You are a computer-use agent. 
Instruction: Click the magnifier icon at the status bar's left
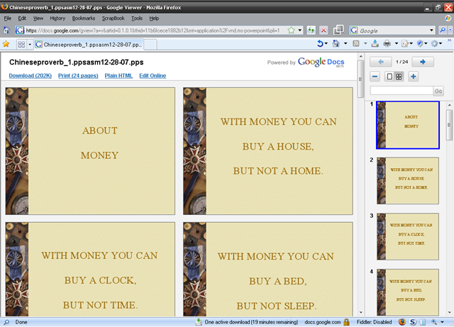coord(6,322)
